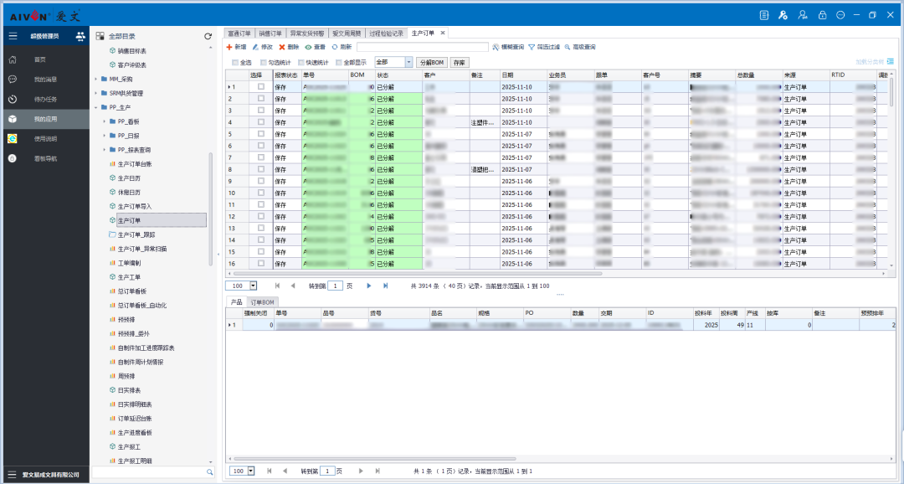This screenshot has height=484, width=904.
Task: Click the 模糊查询 fuzzy search icon
Action: coord(496,47)
